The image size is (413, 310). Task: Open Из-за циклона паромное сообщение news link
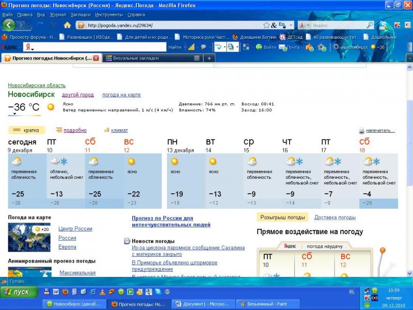pyautogui.click(x=188, y=251)
